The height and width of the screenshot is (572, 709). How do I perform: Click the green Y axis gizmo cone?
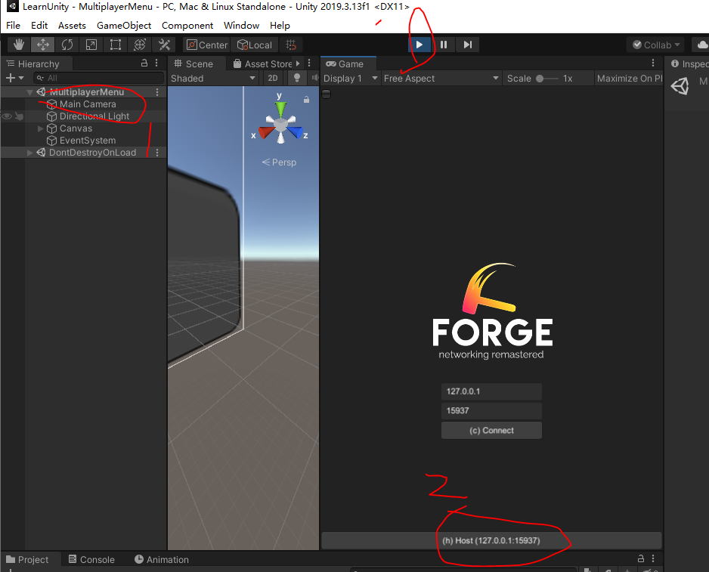coord(280,109)
